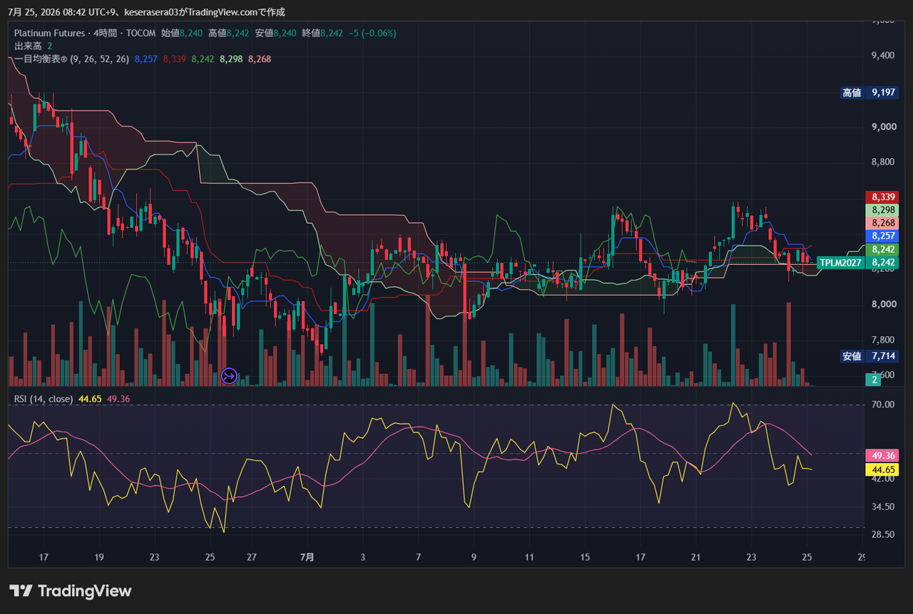The height and width of the screenshot is (614, 913).
Task: Click the red 8,339 price axis label
Action: tap(882, 197)
